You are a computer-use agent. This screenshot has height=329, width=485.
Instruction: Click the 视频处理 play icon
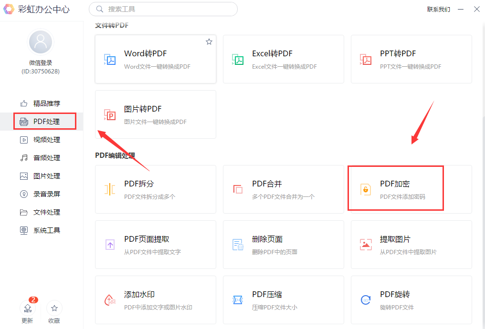tap(24, 140)
